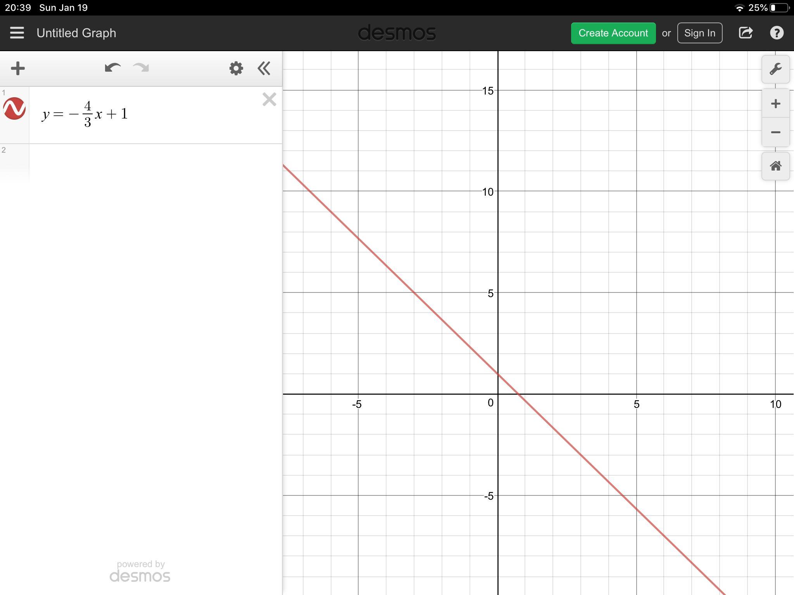This screenshot has width=794, height=595.
Task: Collapse the expression list panel
Action: tap(264, 69)
